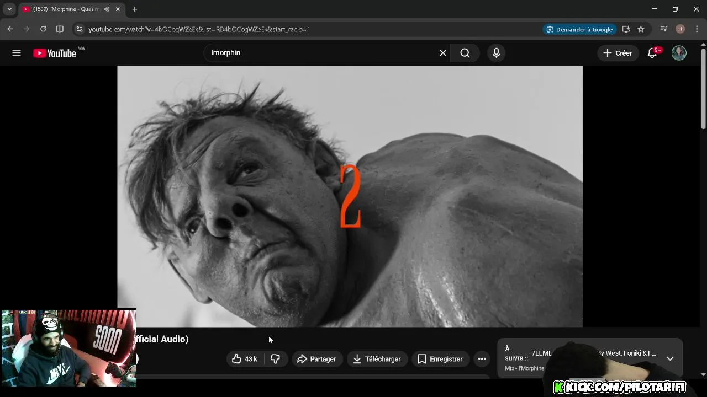The width and height of the screenshot is (707, 397).
Task: Click the video player area
Action: click(350, 196)
